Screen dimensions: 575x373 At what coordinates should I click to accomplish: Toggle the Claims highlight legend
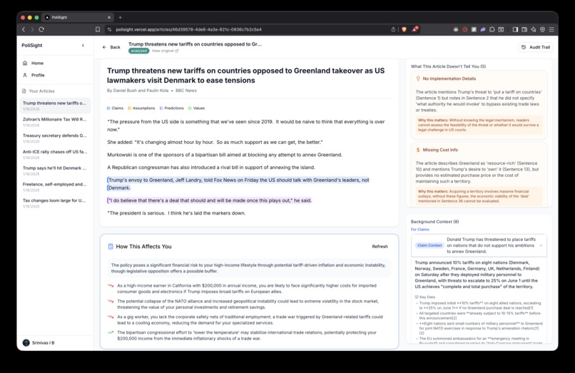point(115,108)
